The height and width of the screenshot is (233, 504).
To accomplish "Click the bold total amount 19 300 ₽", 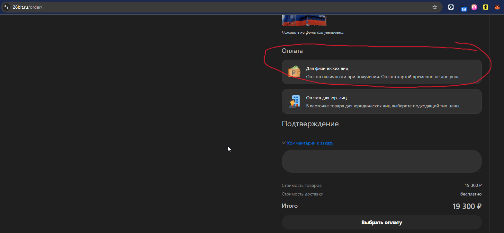I will pos(467,206).
